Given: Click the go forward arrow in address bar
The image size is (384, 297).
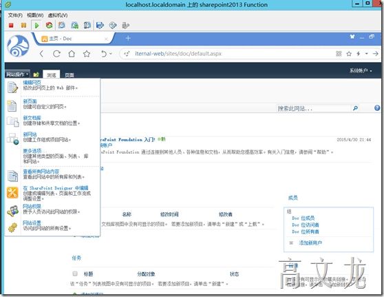Looking at the screenshot, I should [x=376, y=54].
